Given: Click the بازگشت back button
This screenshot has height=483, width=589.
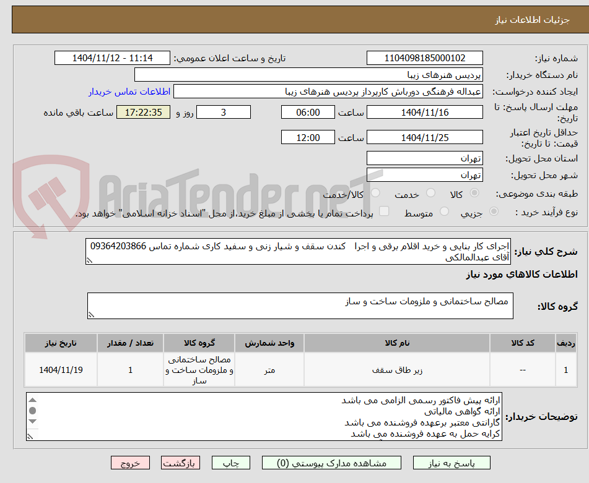Looking at the screenshot, I should tap(180, 463).
